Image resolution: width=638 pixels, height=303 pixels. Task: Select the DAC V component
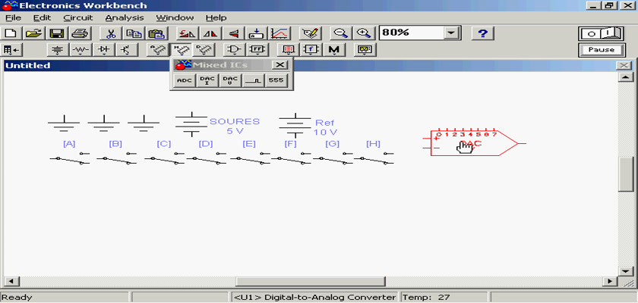coord(230,80)
